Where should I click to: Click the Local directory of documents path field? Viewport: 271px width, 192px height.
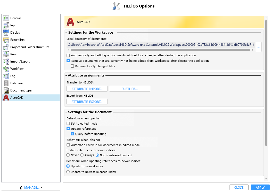pyautogui.click(x=161, y=45)
